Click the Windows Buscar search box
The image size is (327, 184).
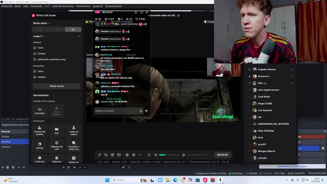[x=130, y=180]
